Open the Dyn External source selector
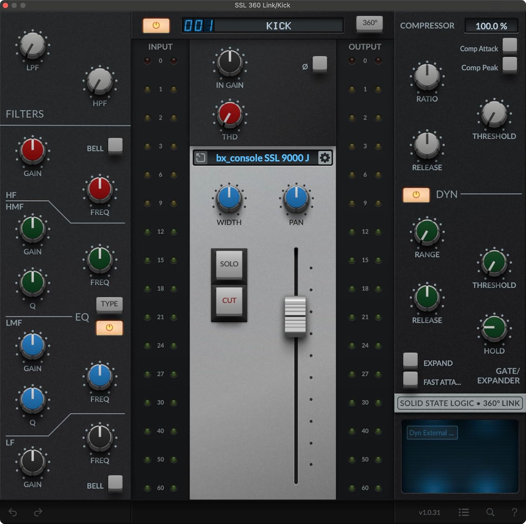This screenshot has width=526, height=524. (432, 433)
